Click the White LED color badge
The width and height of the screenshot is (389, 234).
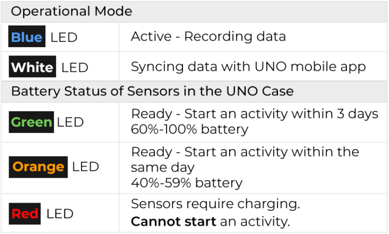point(32,67)
